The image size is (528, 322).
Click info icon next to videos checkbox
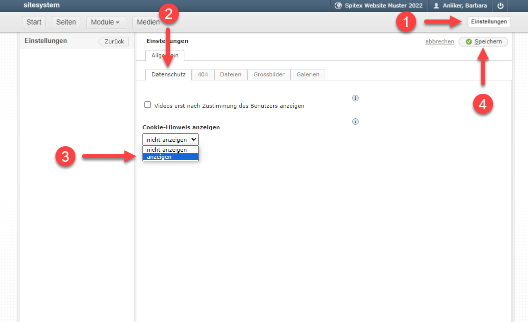pyautogui.click(x=355, y=98)
